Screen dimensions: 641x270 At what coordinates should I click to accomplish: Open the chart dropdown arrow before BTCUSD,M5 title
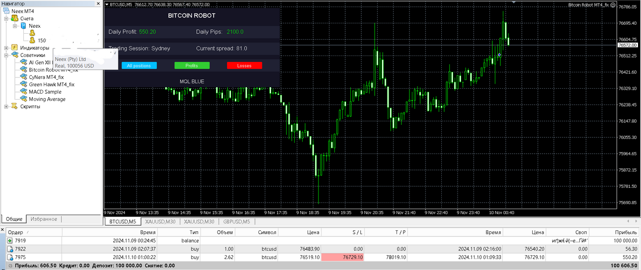(x=106, y=4)
